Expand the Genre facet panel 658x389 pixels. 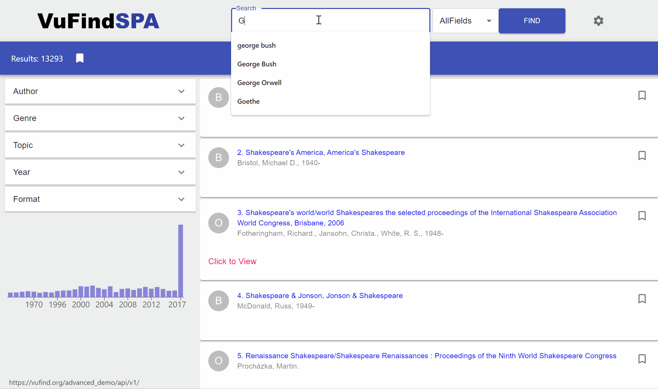(100, 118)
